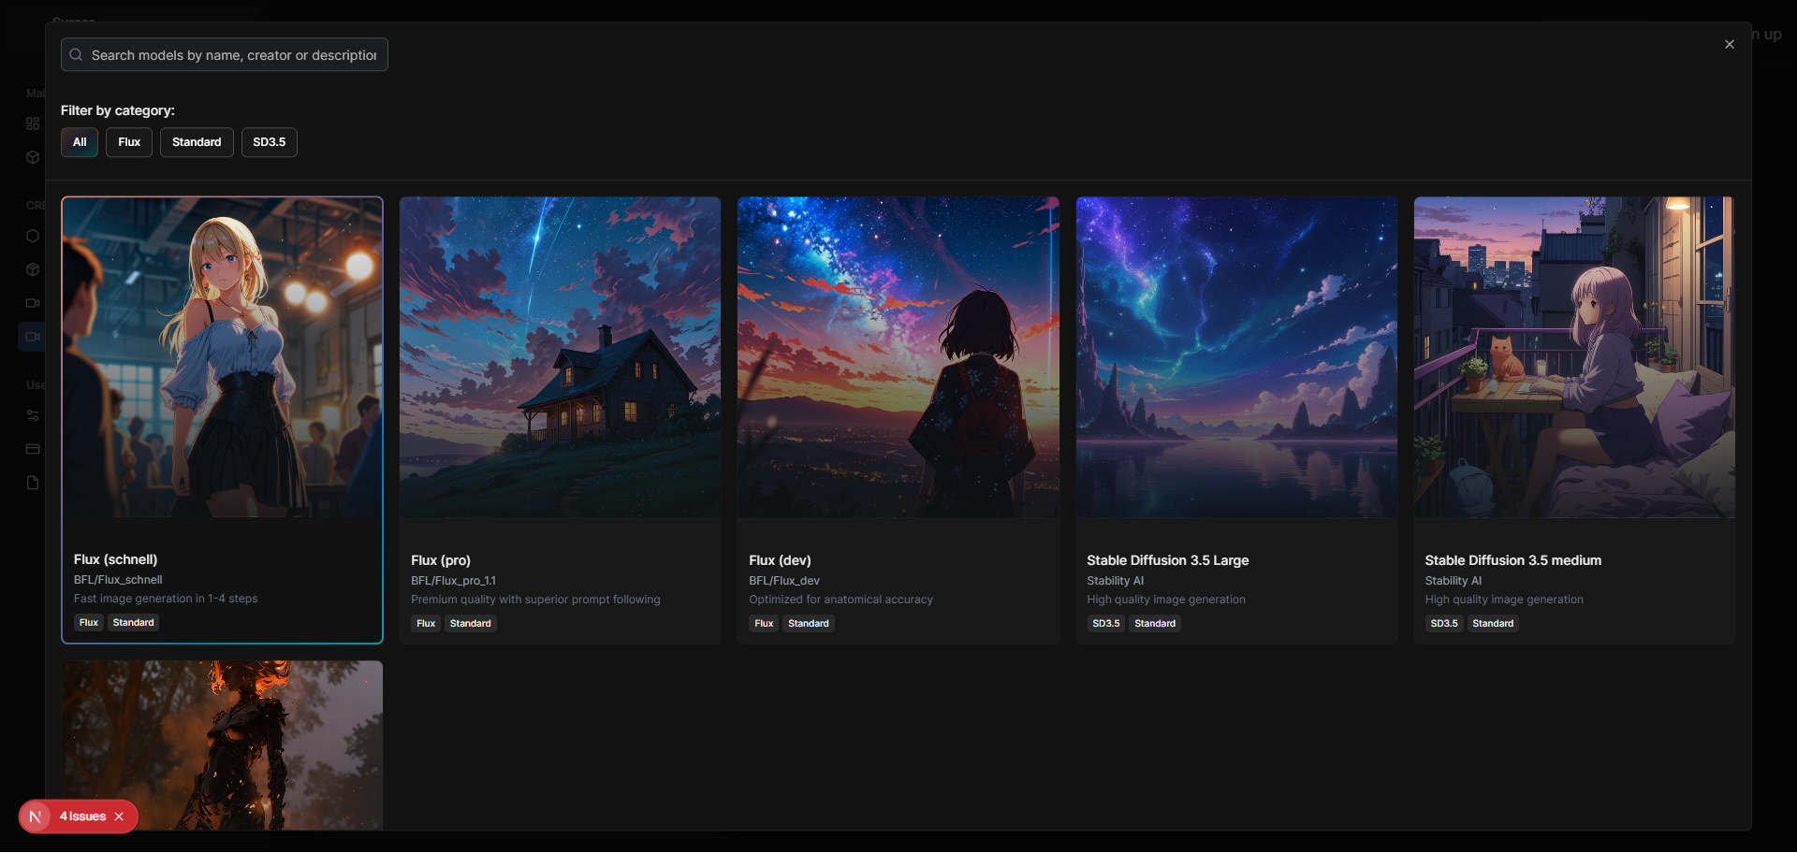Image resolution: width=1797 pixels, height=853 pixels.
Task: Click SD3.5 tag on Stable Diffusion 3.5 medium card
Action: tap(1444, 624)
